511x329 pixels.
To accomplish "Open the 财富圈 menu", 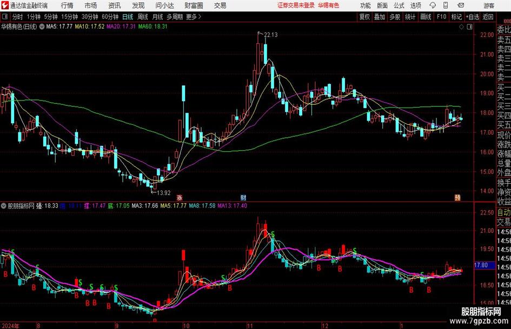I will 194,5.
